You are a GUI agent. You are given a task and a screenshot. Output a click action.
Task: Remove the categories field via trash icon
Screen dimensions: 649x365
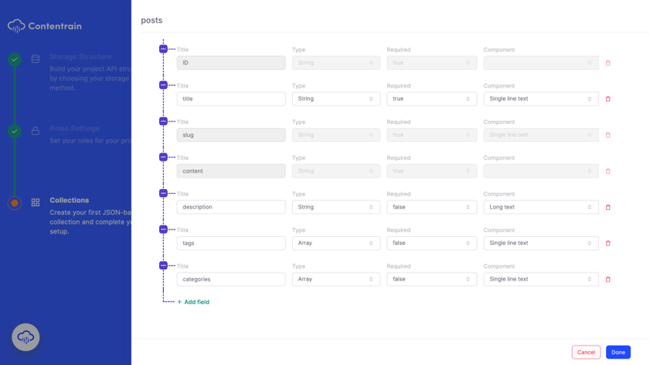click(x=608, y=280)
